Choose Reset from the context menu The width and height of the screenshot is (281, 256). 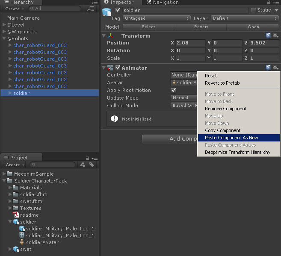tap(239, 76)
